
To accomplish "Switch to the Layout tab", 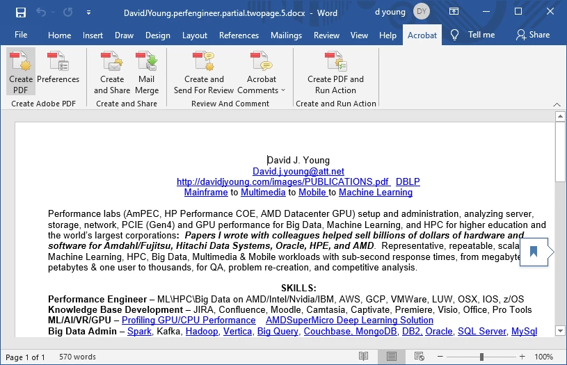I will click(195, 35).
